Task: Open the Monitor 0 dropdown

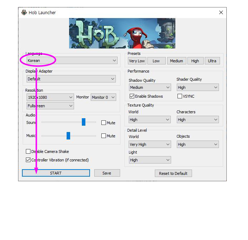Action: point(103,97)
